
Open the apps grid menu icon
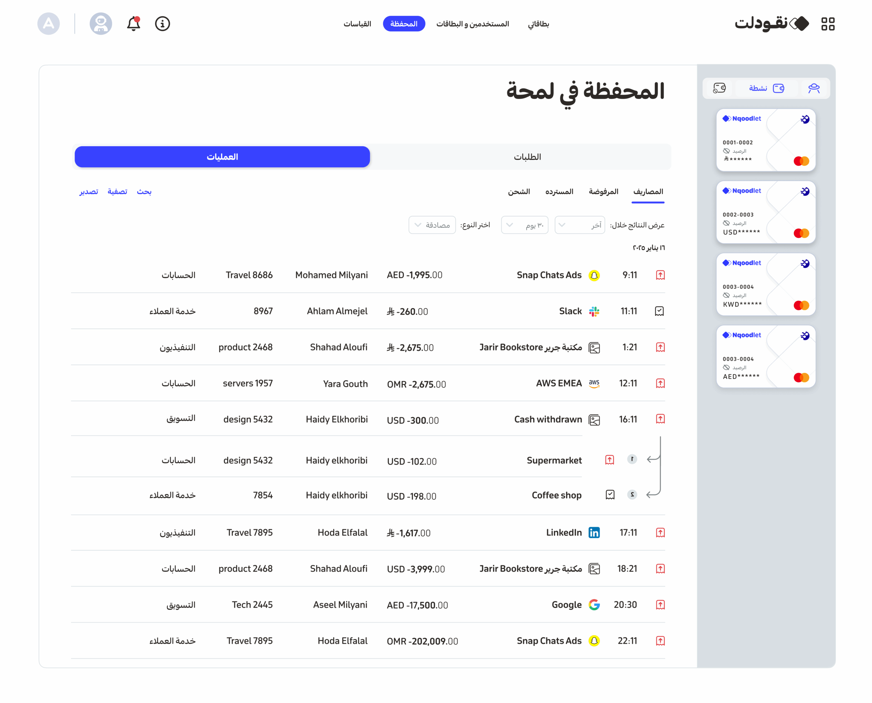(x=827, y=24)
